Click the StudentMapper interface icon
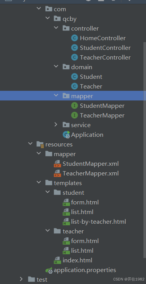Viewport: 146px width, 284px height. 75,106
